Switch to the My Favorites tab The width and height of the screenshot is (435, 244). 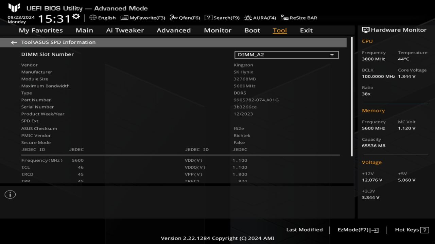coord(41,30)
